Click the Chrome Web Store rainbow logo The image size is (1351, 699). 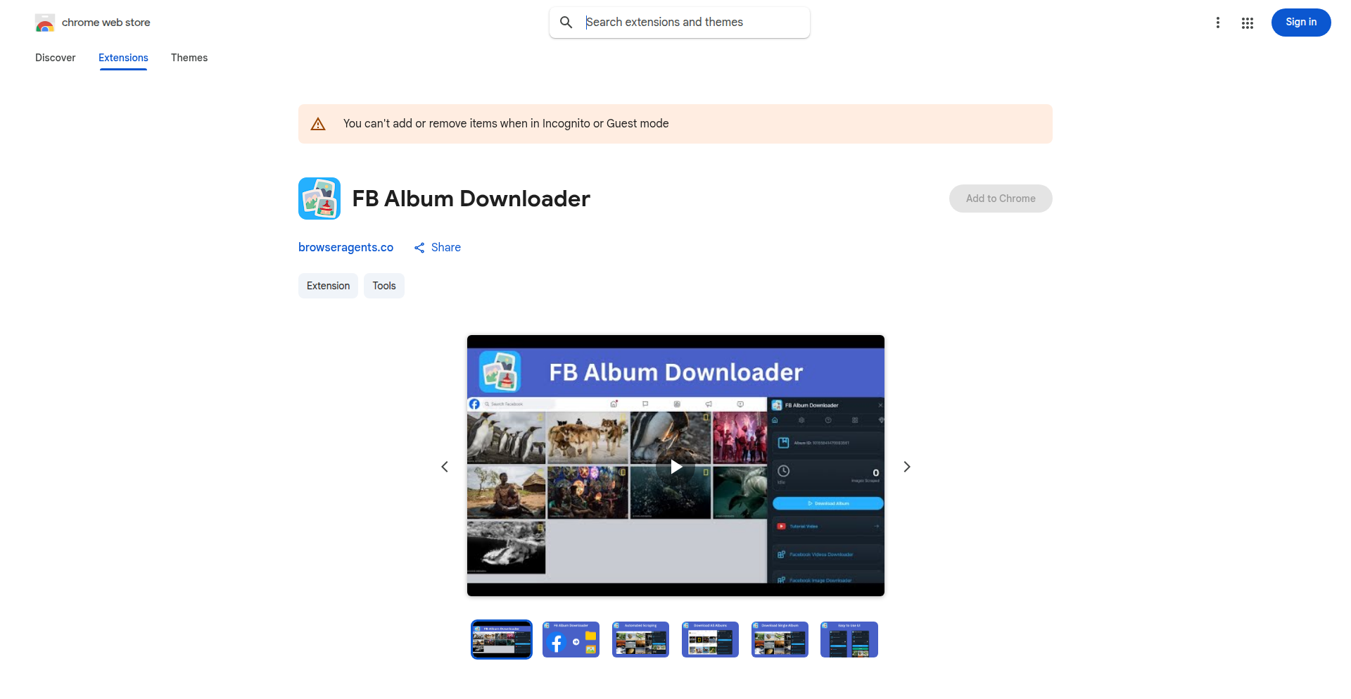(45, 23)
